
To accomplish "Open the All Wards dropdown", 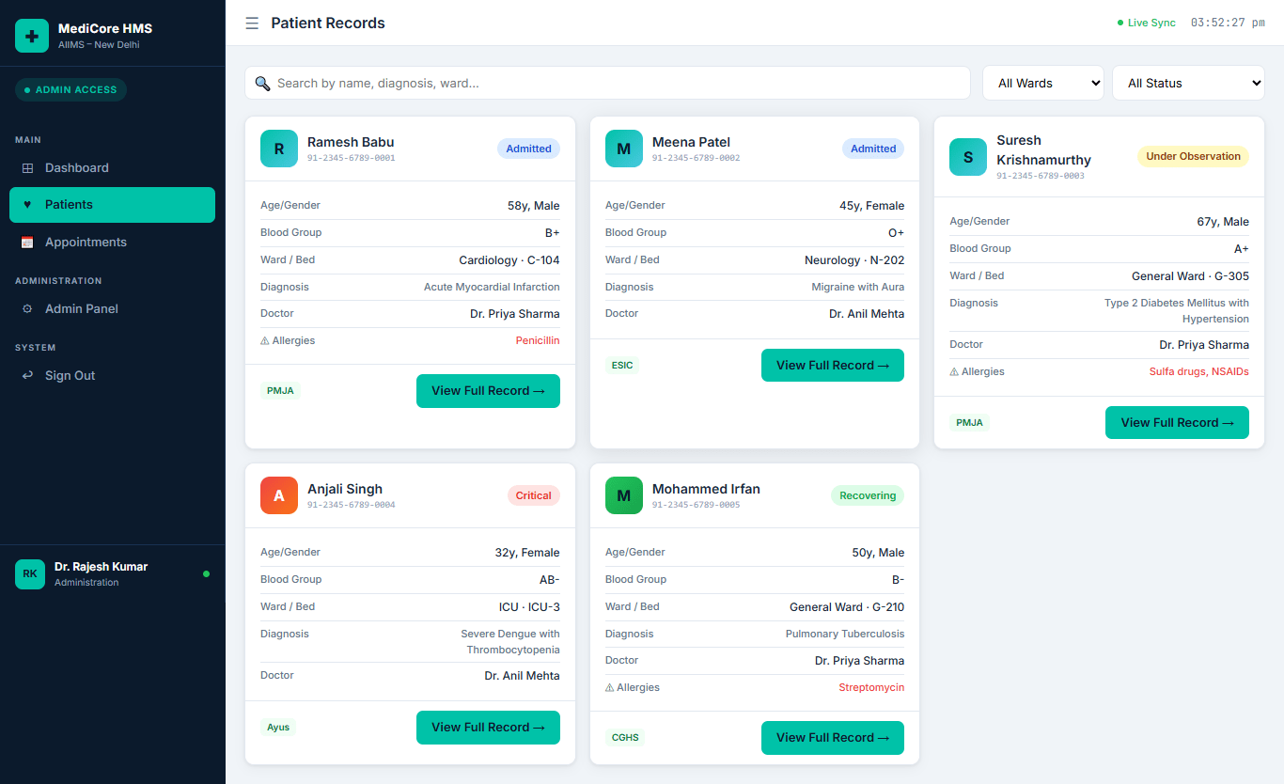I will (x=1043, y=83).
